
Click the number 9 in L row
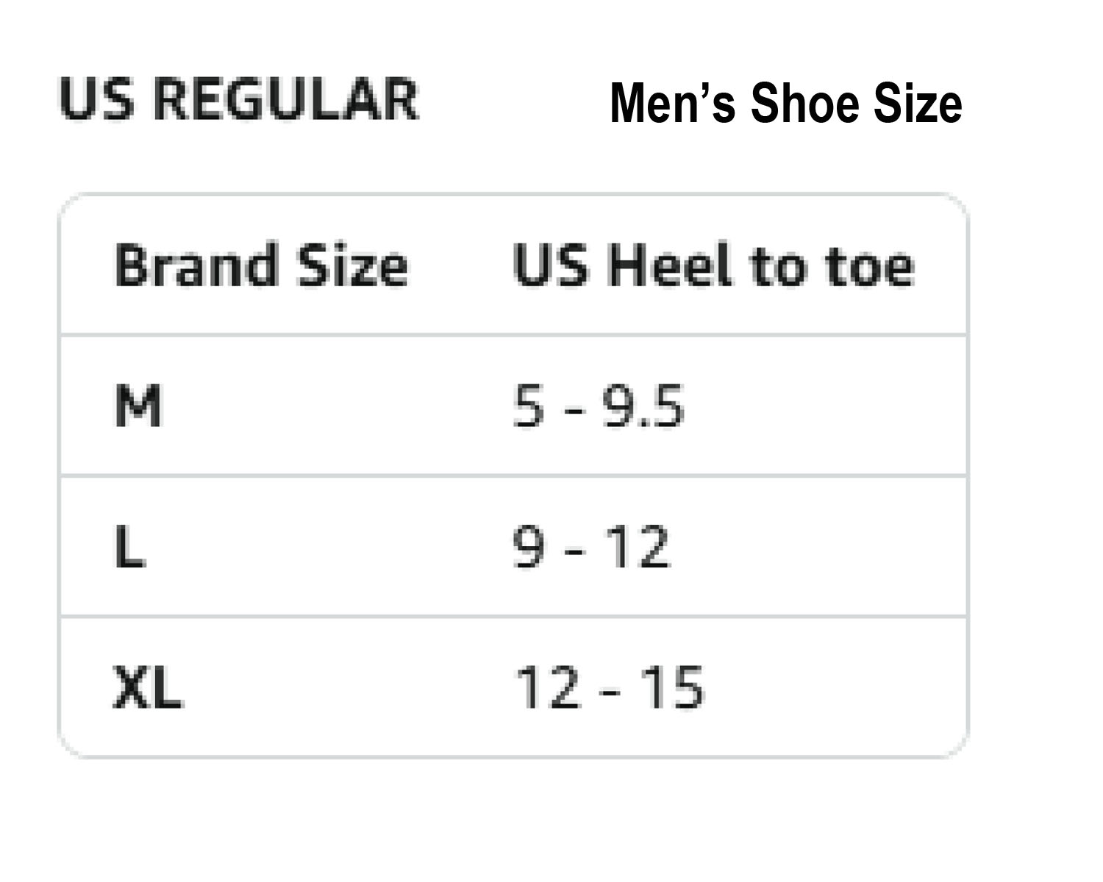[x=529, y=547]
